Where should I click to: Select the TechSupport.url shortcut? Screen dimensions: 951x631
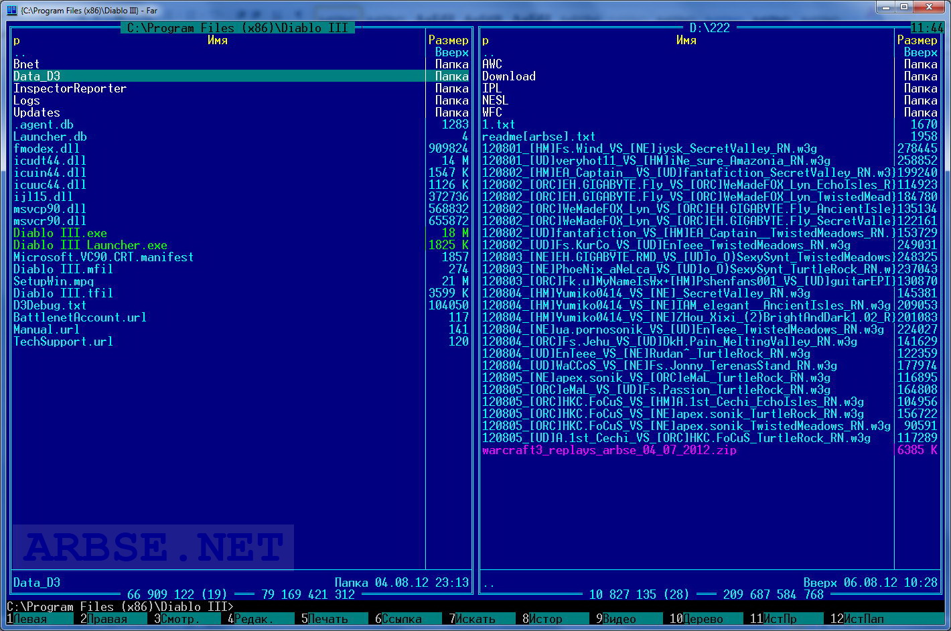tap(64, 342)
